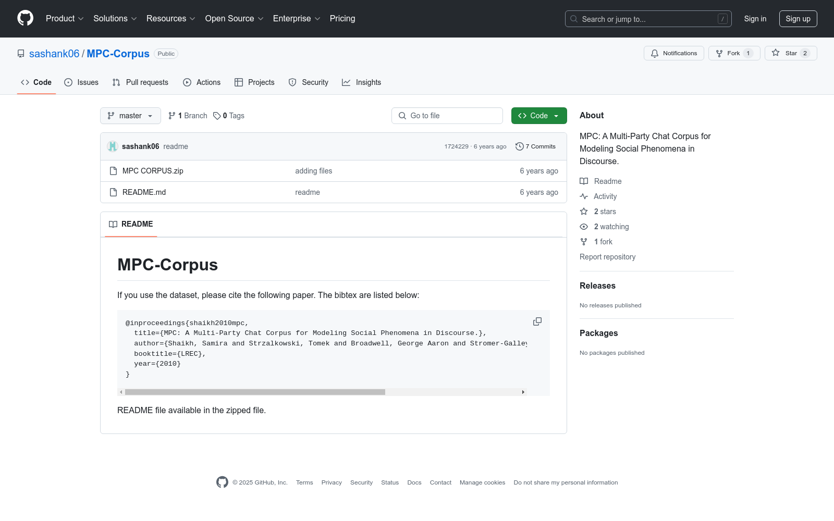Image resolution: width=834 pixels, height=521 pixels.
Task: Open the Readme link in About
Action: 601,181
